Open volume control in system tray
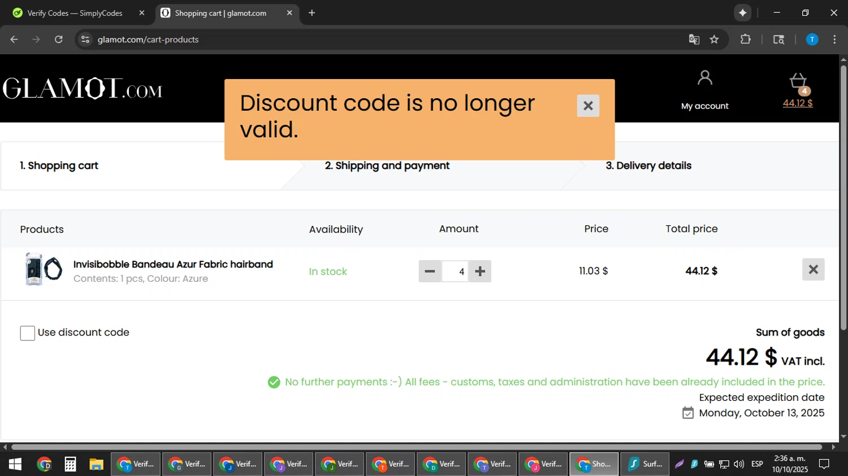This screenshot has width=848, height=476. [739, 464]
